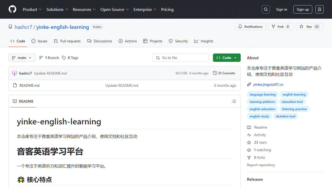332x187 pixels.
Task: Open 1 Branch link
Action: click(x=49, y=58)
